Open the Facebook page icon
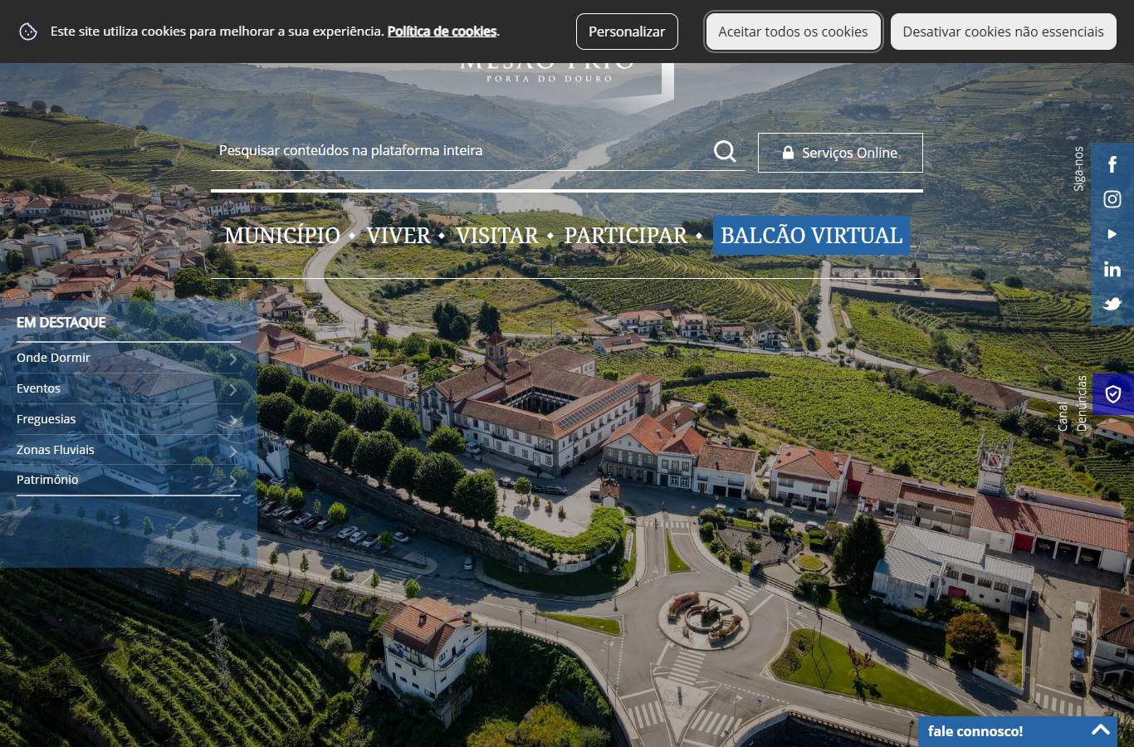The image size is (1134, 747). [x=1112, y=164]
